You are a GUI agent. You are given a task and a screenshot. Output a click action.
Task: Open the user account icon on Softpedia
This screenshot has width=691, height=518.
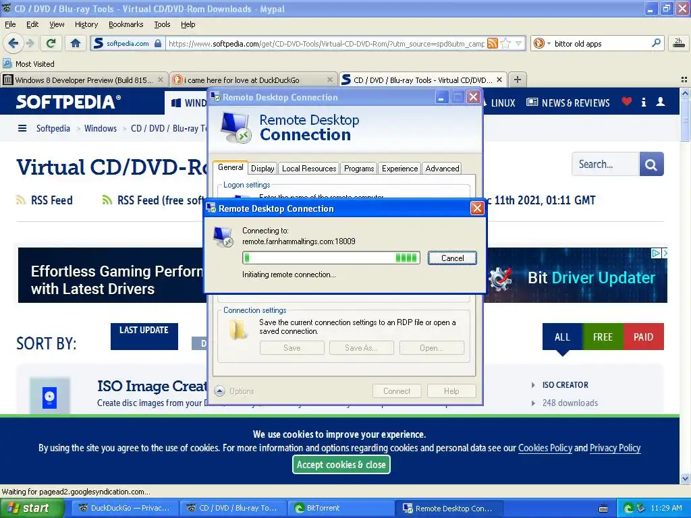(x=661, y=103)
